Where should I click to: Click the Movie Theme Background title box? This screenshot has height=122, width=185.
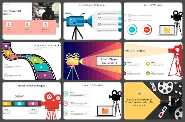click(109, 61)
